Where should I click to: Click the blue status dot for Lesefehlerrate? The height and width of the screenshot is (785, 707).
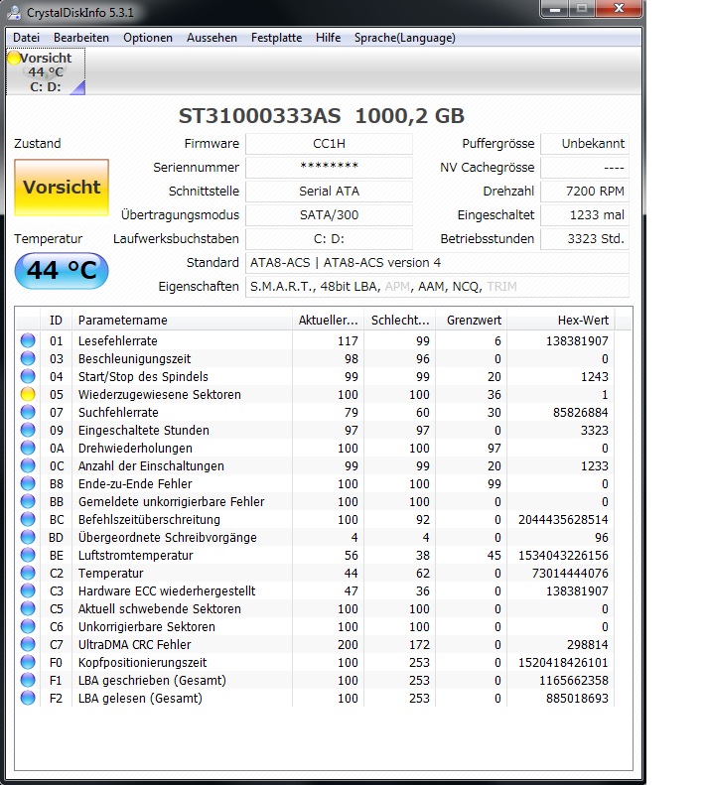(28, 340)
